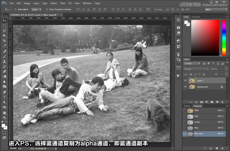Select the Move tool in the toolbar
The width and height of the screenshot is (230, 151).
tap(4, 21)
